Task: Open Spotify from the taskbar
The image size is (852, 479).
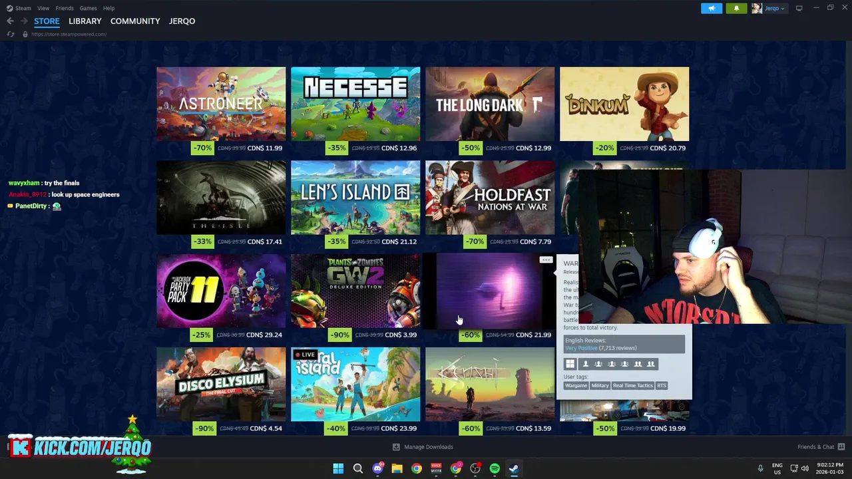Action: tap(495, 468)
